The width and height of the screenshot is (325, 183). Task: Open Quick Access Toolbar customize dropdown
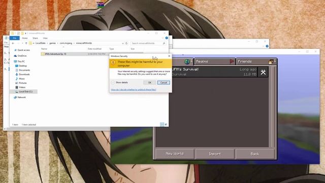[25, 33]
